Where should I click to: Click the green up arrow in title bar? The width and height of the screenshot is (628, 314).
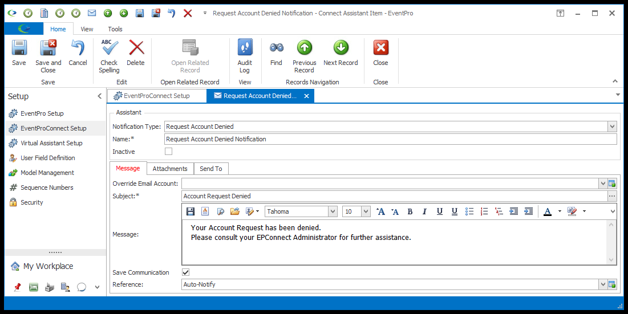(108, 13)
